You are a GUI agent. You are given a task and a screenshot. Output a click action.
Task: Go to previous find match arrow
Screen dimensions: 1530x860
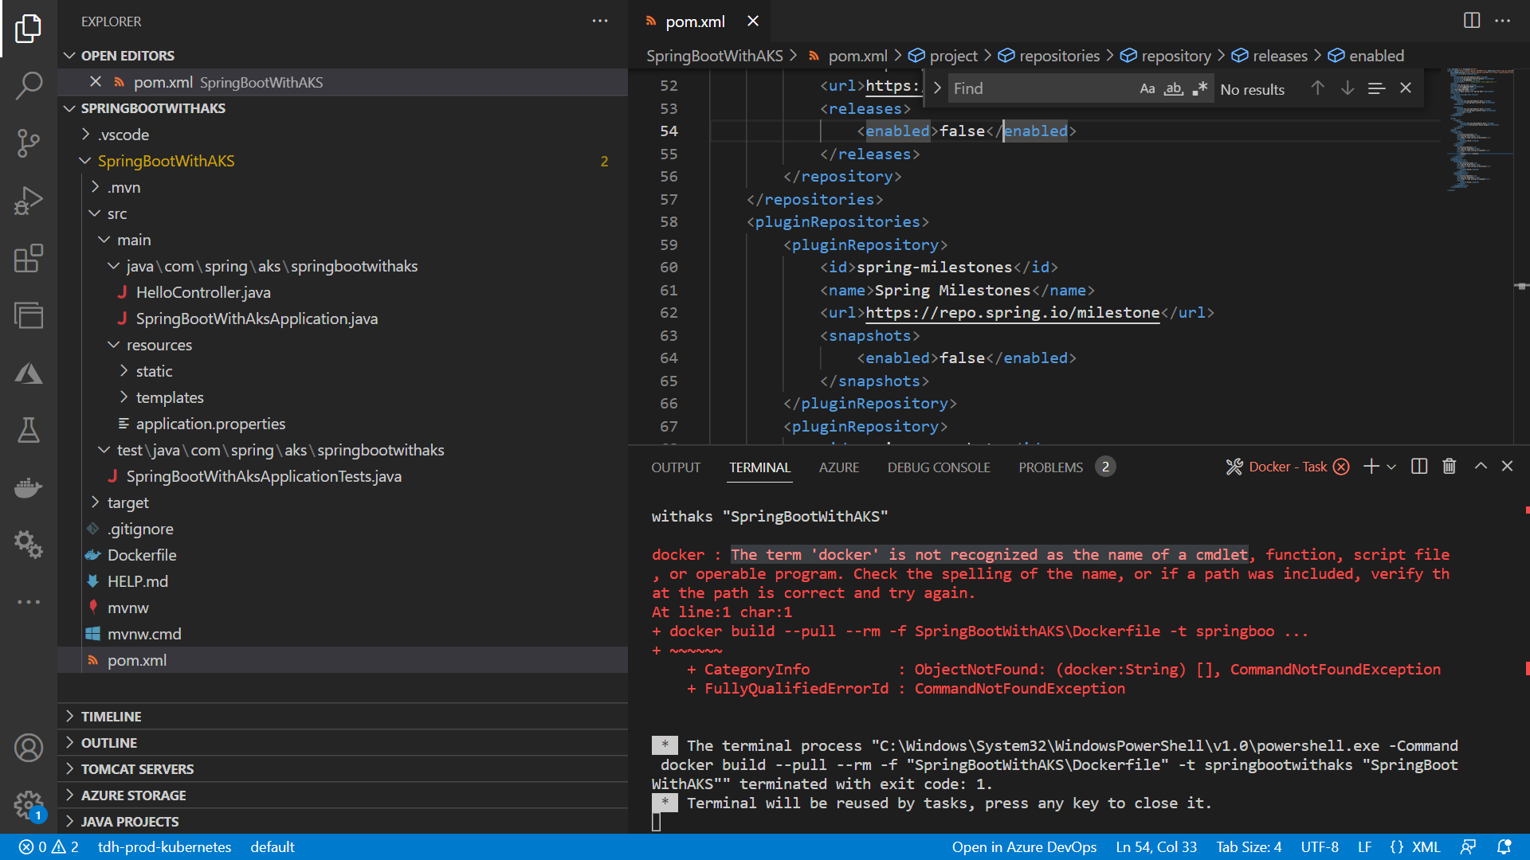1318,88
